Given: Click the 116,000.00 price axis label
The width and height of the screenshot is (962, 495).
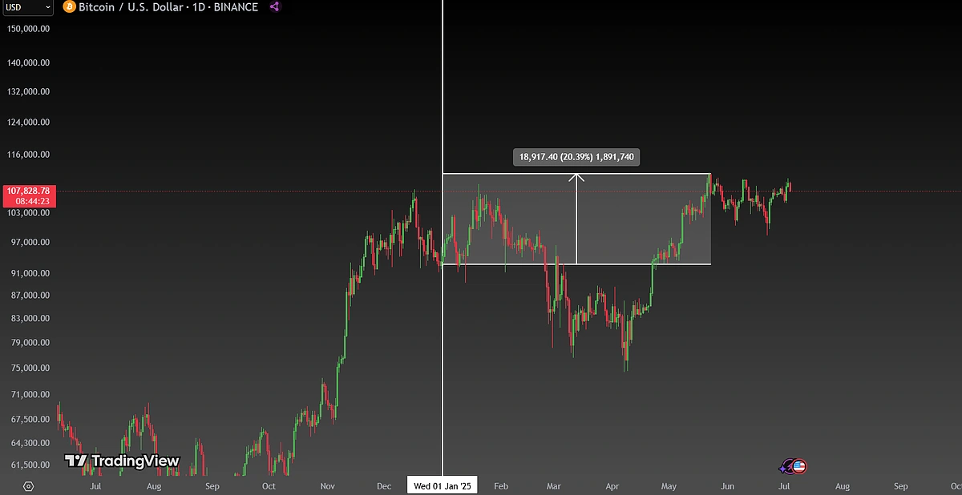Looking at the screenshot, I should [x=29, y=155].
